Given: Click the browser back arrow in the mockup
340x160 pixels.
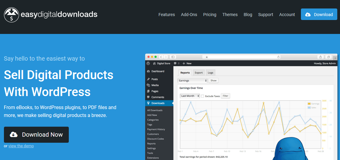Looking at the screenshot, I should 161,57.
